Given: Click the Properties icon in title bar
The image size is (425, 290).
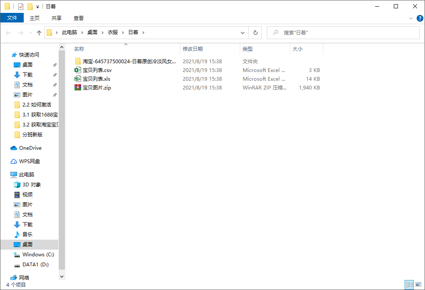Looking at the screenshot, I should point(21,7).
